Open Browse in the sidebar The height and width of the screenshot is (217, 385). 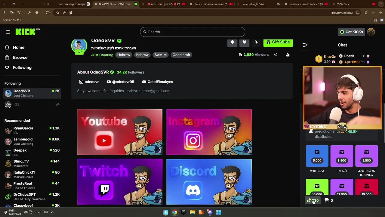16,58
